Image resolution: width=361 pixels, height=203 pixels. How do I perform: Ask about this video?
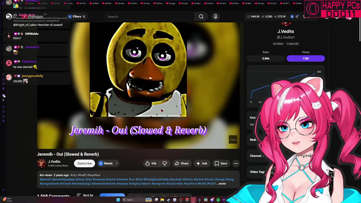point(202,164)
